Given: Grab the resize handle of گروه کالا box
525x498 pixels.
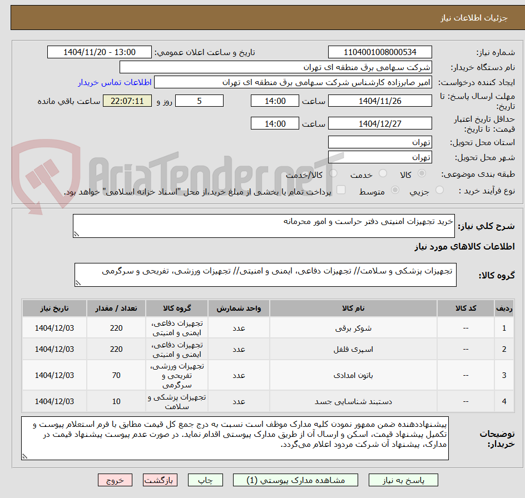Looking at the screenshot, I should (x=78, y=283).
